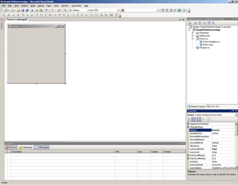The image size is (238, 185).
Task: Select Program.cs in Solution Explorer
Action: pyautogui.click(x=204, y=48)
